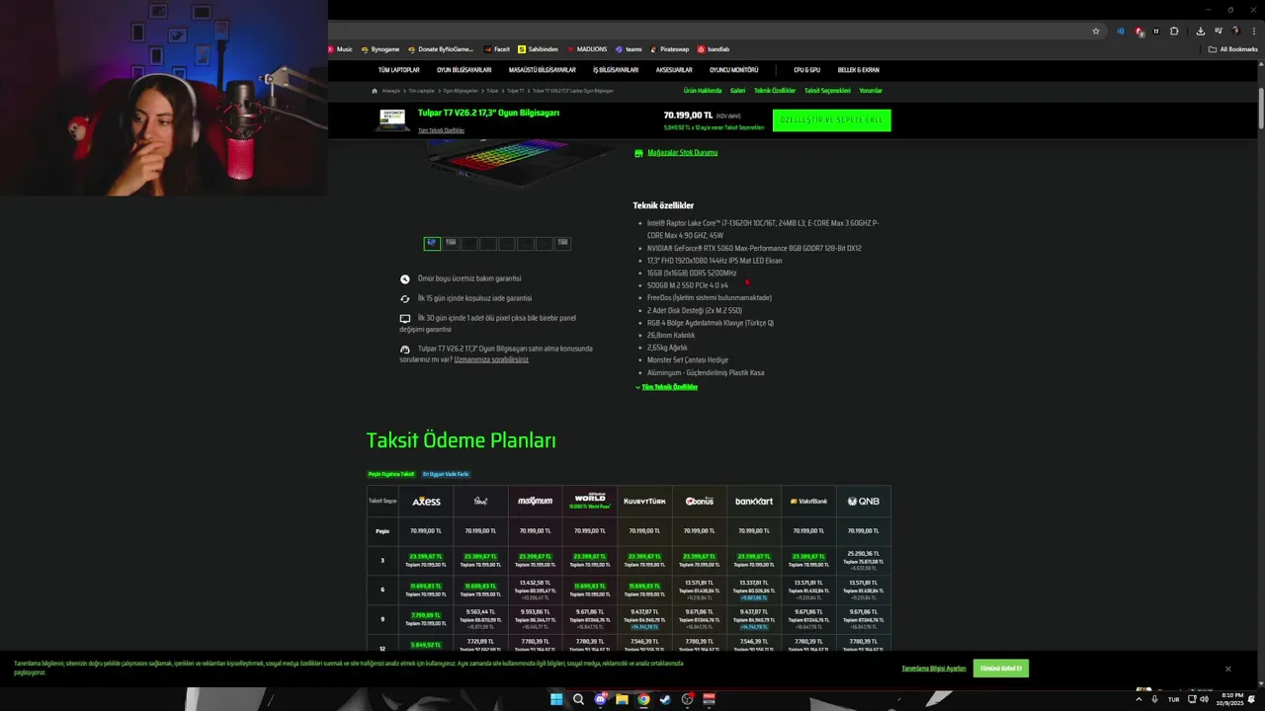Click the Maximum card logo column
1265x711 pixels.
coord(536,501)
